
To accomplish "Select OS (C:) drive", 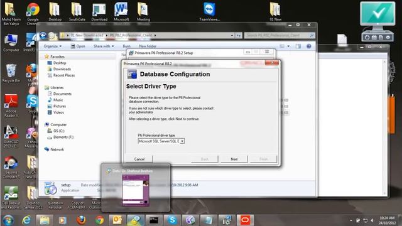I will point(58,131).
